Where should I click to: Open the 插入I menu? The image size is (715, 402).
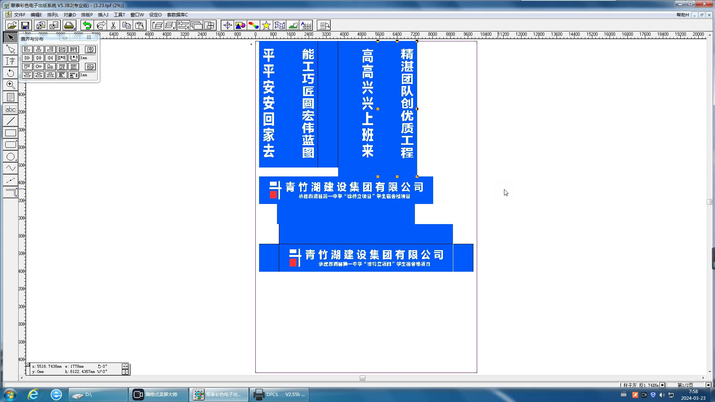coord(103,15)
